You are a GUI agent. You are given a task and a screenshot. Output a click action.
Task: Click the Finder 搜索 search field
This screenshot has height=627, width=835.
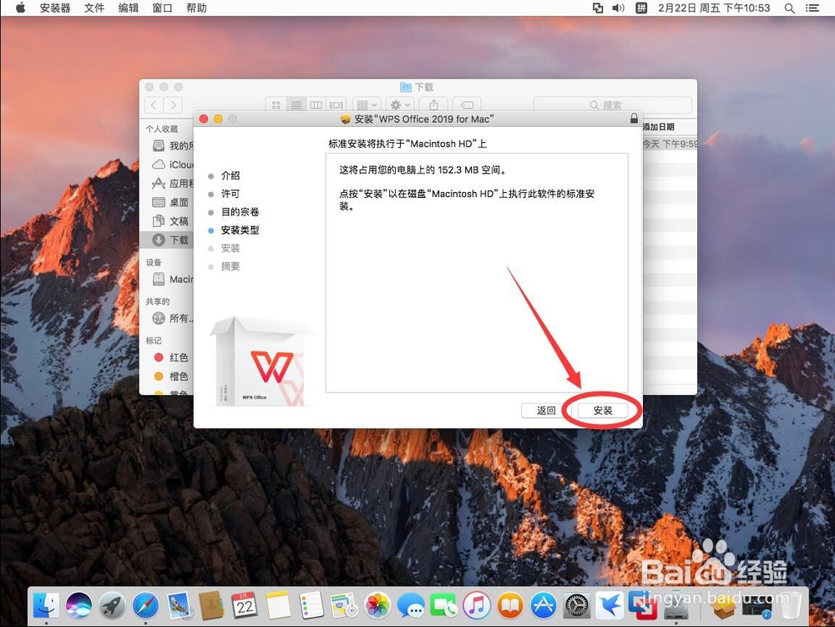612,105
